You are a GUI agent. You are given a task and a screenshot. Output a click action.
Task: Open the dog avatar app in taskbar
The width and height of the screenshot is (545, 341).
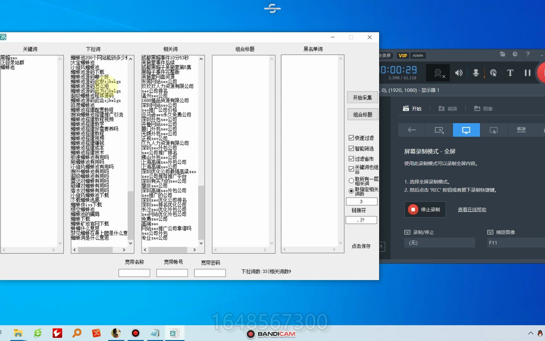click(x=116, y=333)
